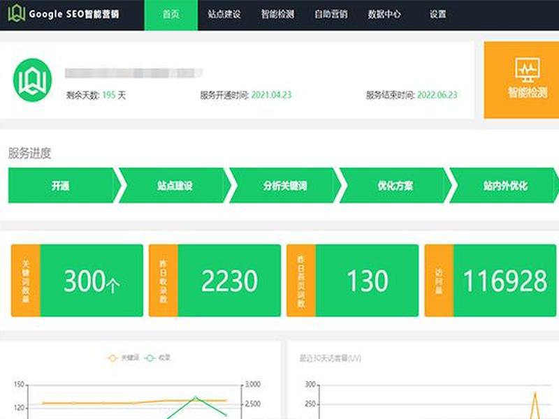Select the 站点建设 progress step

coord(175,185)
